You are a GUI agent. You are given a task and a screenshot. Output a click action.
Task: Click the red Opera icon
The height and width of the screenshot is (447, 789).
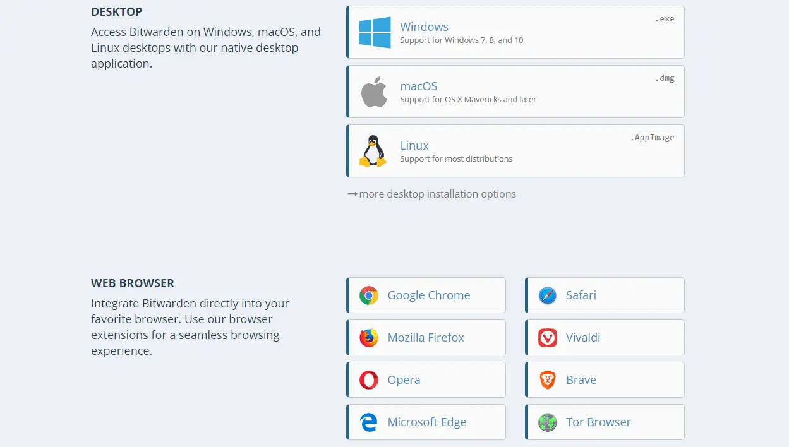[x=369, y=380]
